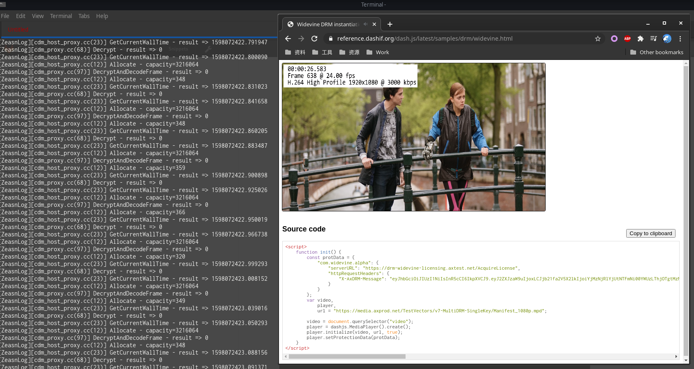Click the video timestamp 00:00:26.583 overlay

click(x=307, y=69)
